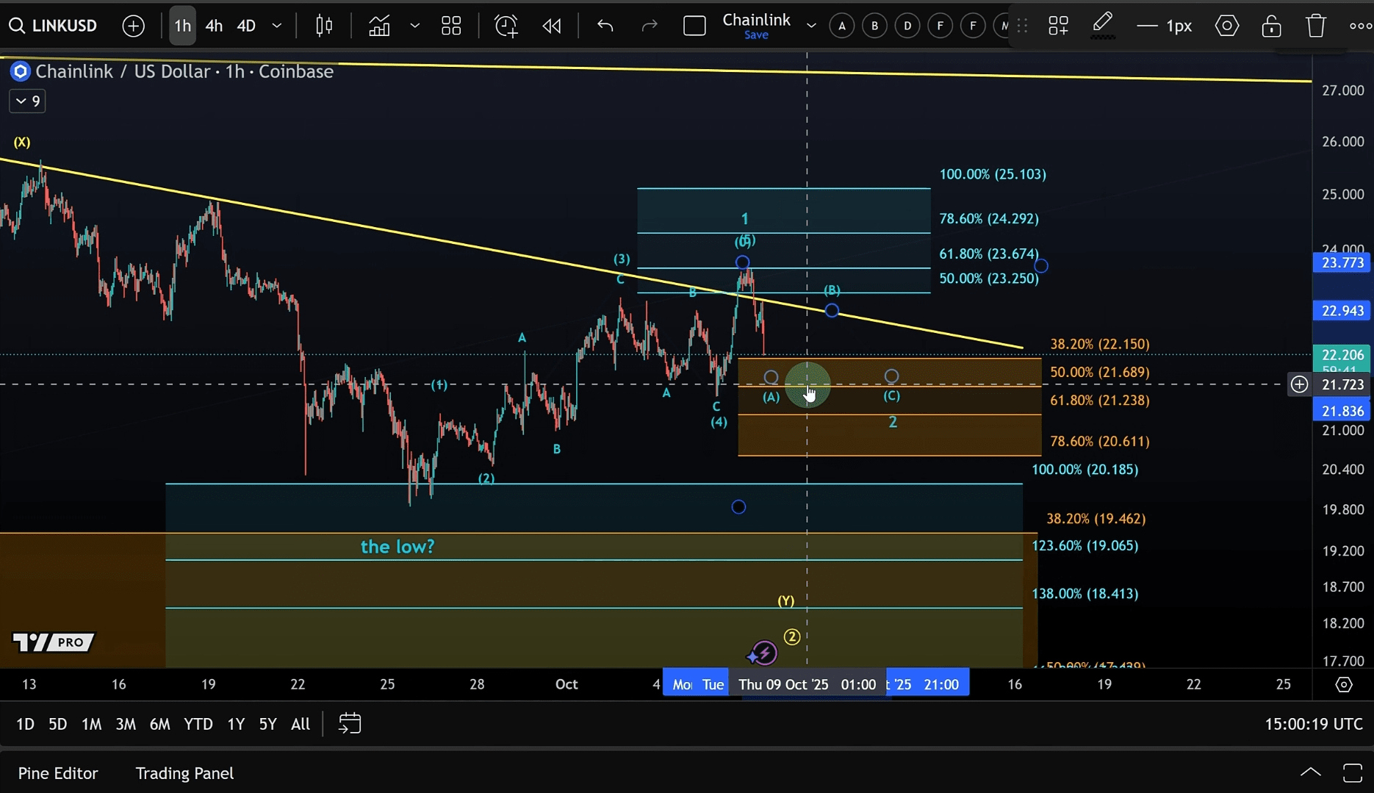
Task: Select the 138.00% (18.413) Fibonacci label
Action: (1085, 594)
